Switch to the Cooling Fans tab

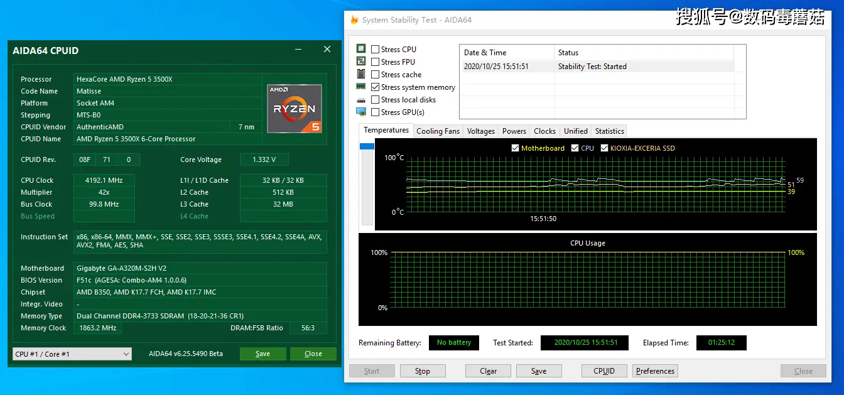click(x=438, y=131)
